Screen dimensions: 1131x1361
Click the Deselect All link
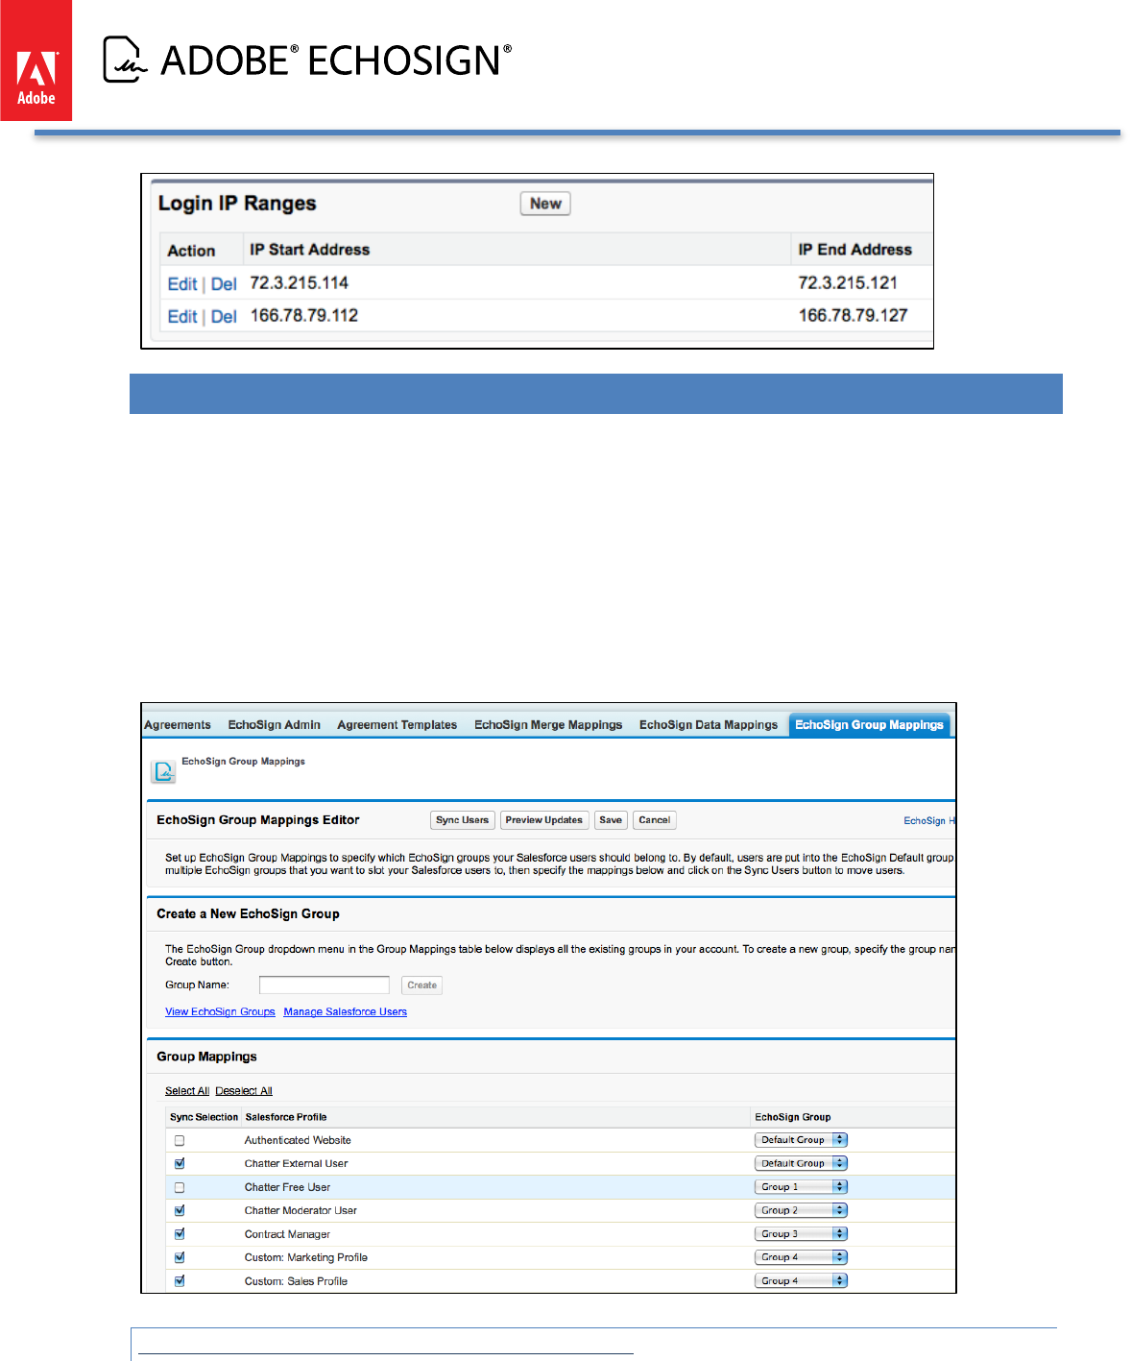(244, 1091)
